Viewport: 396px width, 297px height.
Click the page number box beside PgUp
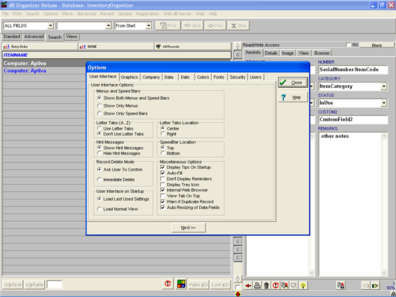pos(55,284)
